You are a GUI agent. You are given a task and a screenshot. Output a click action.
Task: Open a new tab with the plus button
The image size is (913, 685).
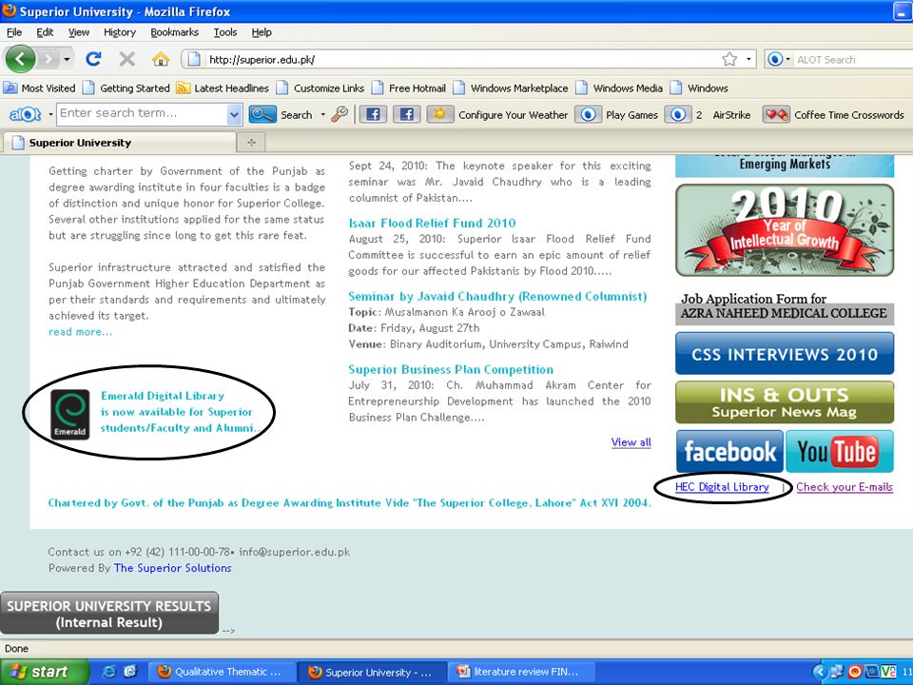pyautogui.click(x=251, y=143)
